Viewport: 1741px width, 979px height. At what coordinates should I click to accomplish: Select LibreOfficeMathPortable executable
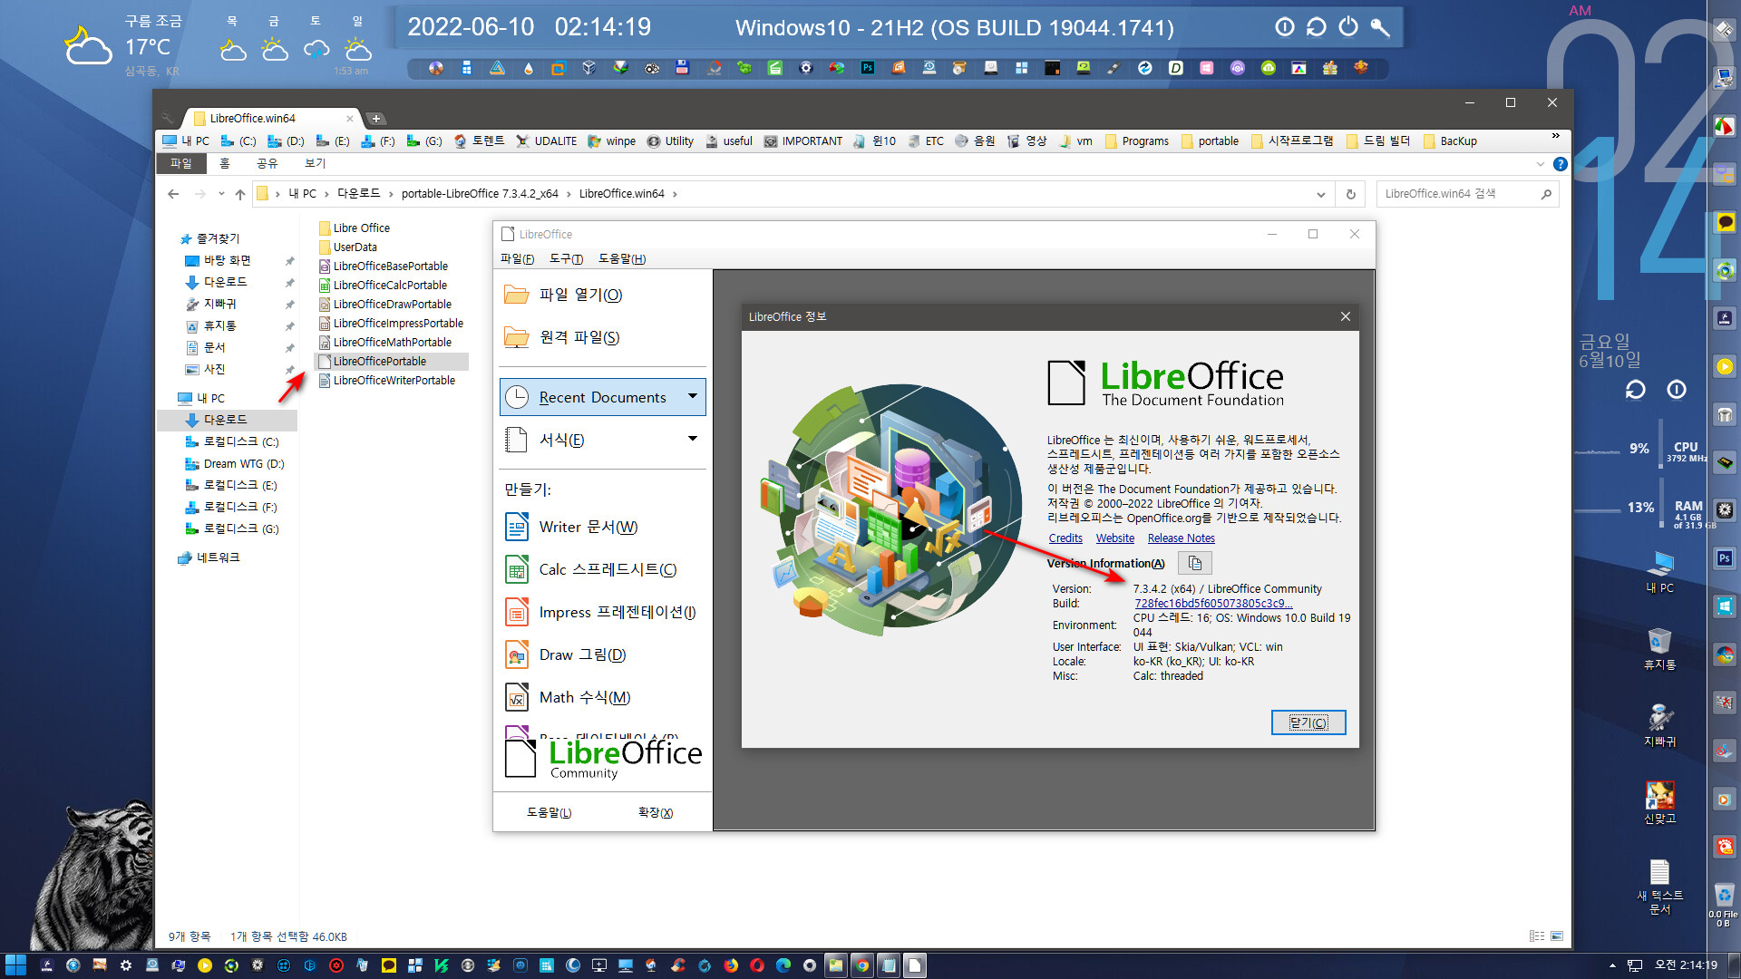coord(392,342)
